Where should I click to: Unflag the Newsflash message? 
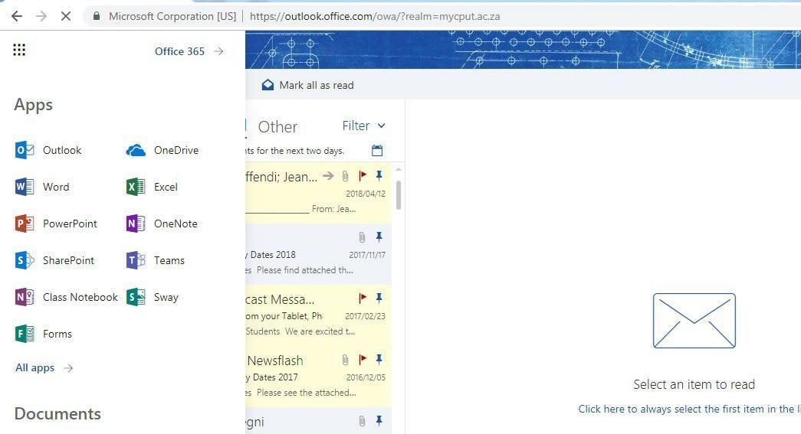(363, 360)
